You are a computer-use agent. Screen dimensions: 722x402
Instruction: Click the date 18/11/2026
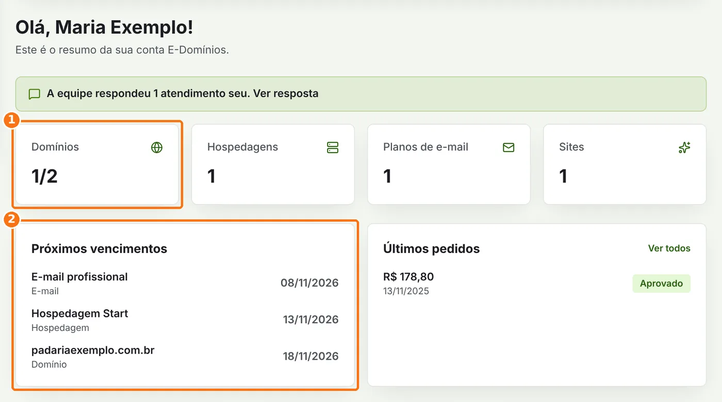pyautogui.click(x=310, y=356)
